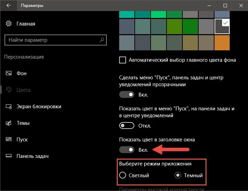This screenshot has height=191, width=248.
Task: Click the Background picture icon in the sidebar
Action: point(9,73)
